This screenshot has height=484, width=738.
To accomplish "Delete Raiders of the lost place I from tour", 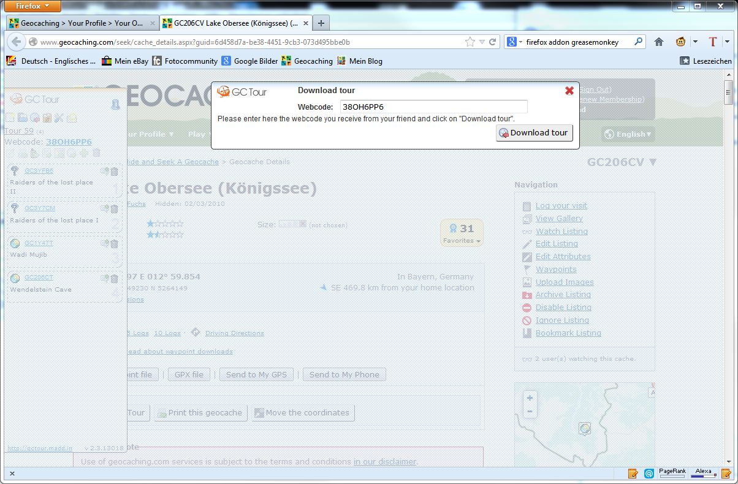I will [x=114, y=209].
